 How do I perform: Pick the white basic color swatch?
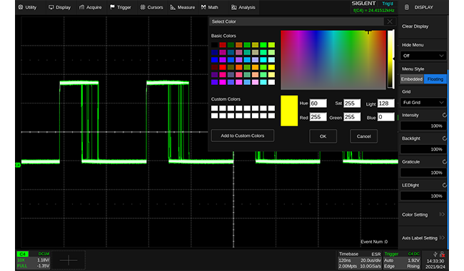(271, 82)
